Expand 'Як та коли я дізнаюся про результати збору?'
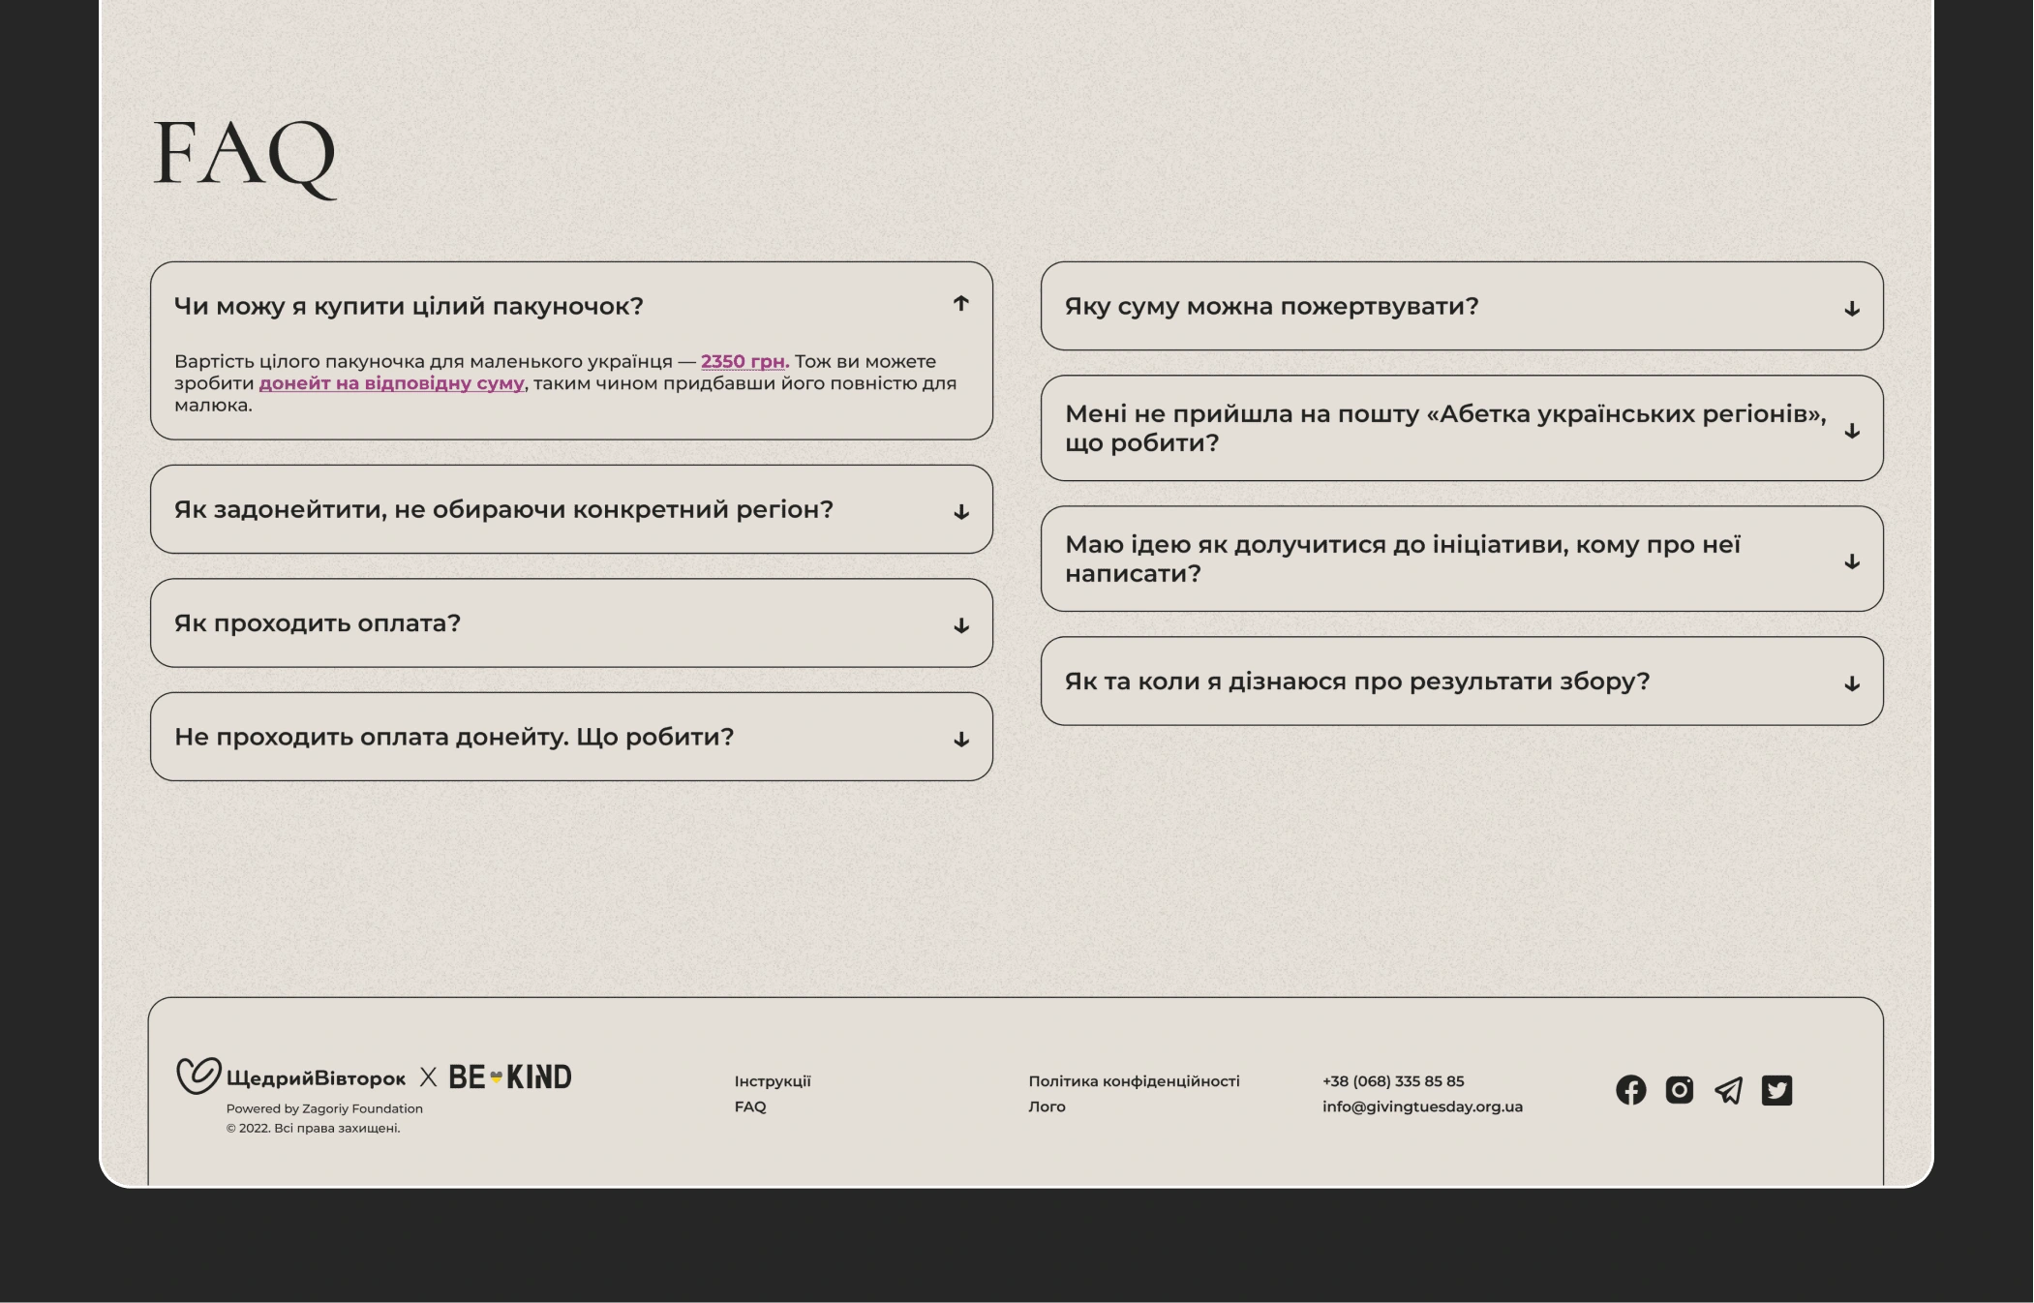This screenshot has width=2034, height=1303. 1462,681
